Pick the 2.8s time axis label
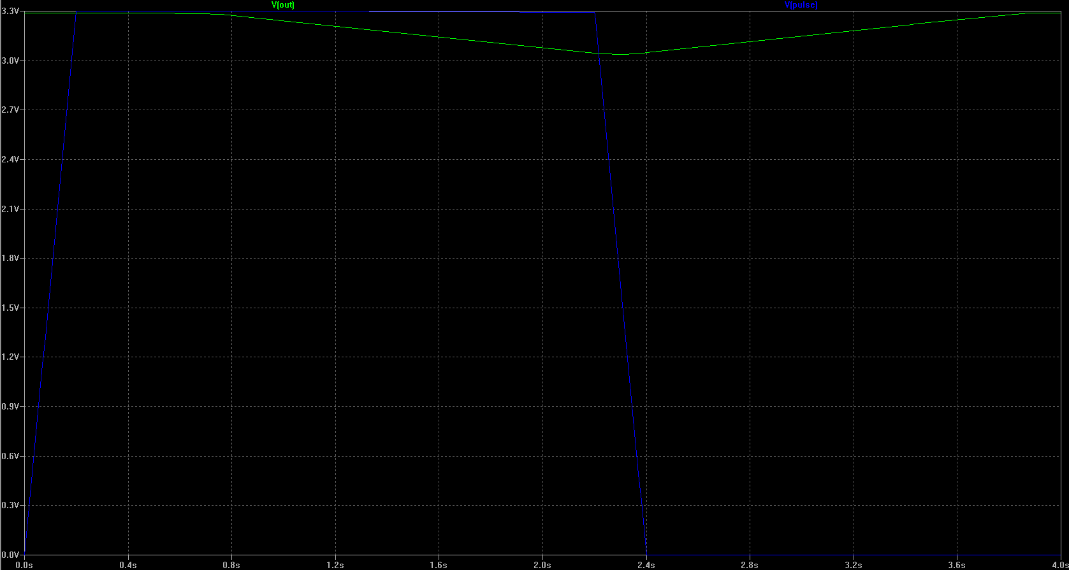This screenshot has height=570, width=1069. [750, 565]
